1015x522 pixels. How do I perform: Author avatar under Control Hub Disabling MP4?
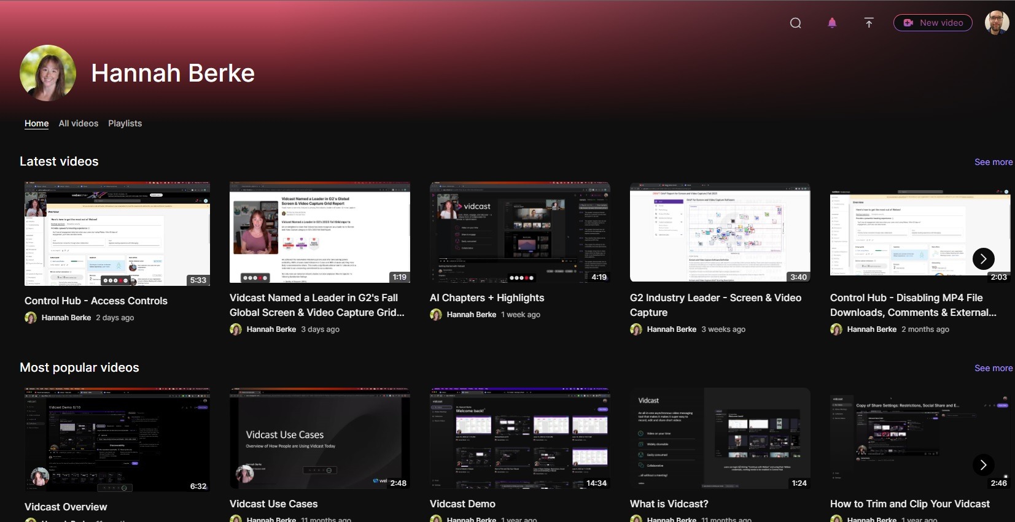[836, 329]
